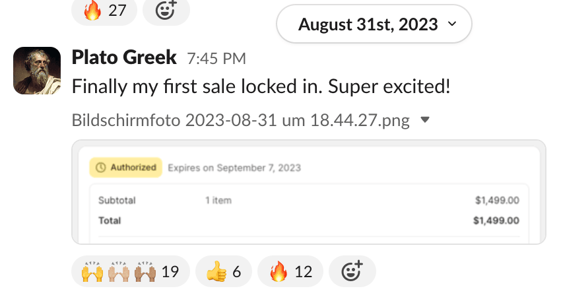Click the bold Total $1,499.00 amount

496,220
